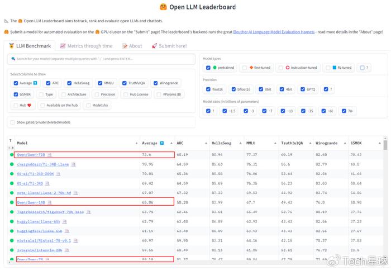This screenshot has height=270, width=391.
Task: Click the icon after mistralai/Mistral-7B-v0.1
Action: (75, 240)
